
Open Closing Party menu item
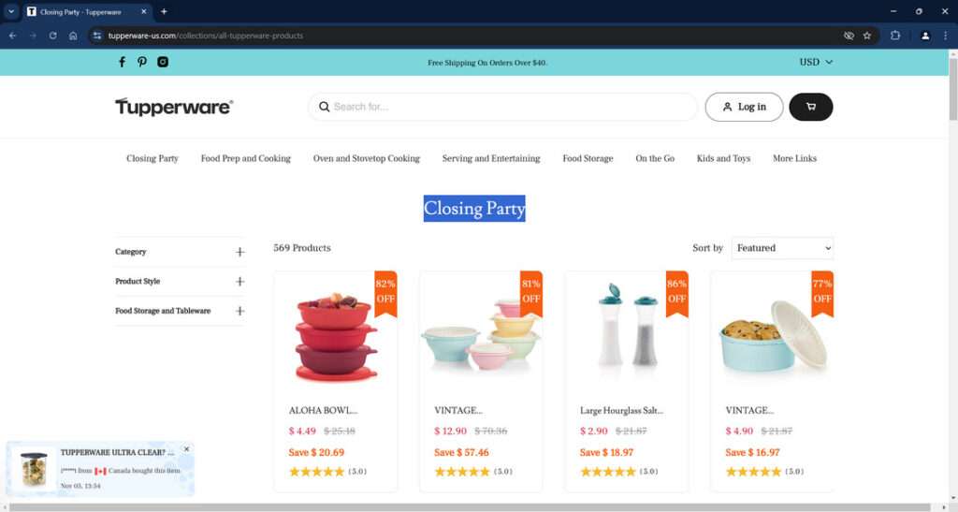pyautogui.click(x=152, y=158)
